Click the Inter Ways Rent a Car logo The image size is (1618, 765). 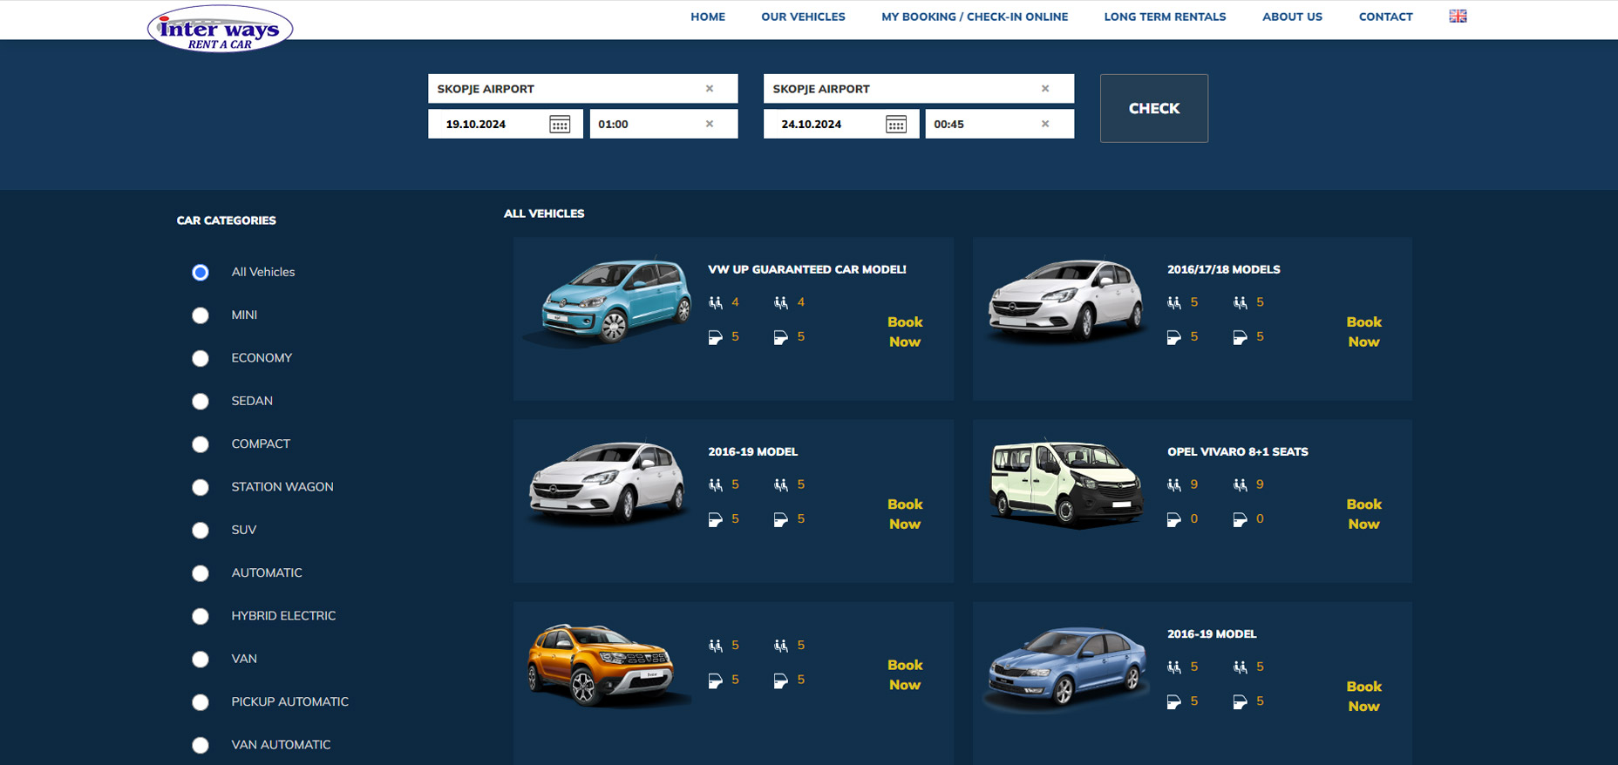pos(220,29)
